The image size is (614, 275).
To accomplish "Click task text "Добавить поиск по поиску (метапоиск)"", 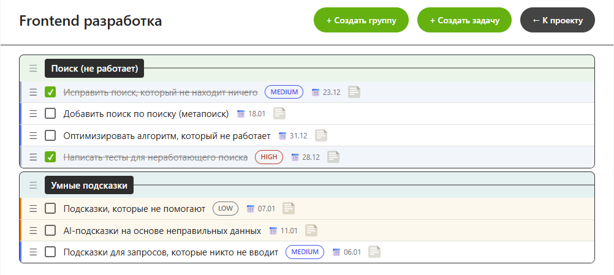I will click(146, 114).
